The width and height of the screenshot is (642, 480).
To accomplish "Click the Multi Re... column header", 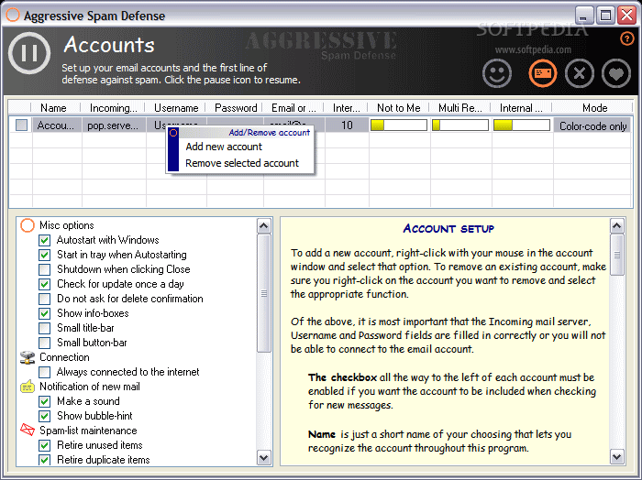I will (460, 108).
